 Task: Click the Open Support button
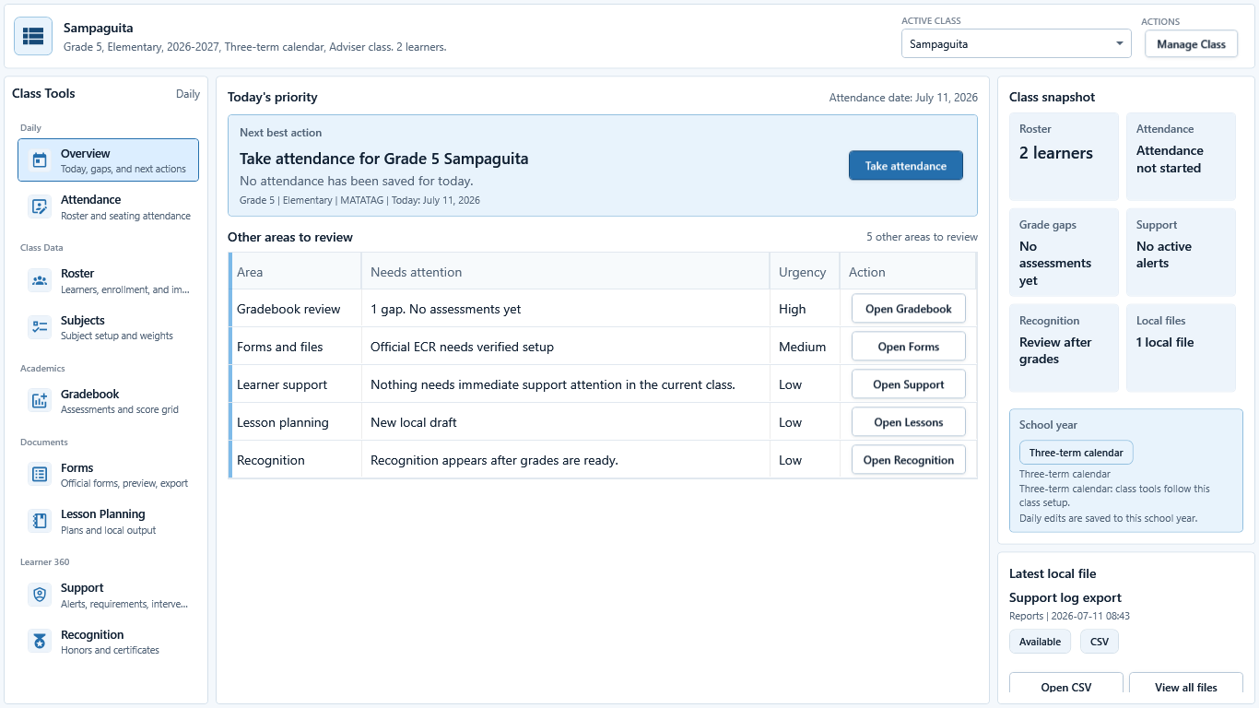pos(908,384)
